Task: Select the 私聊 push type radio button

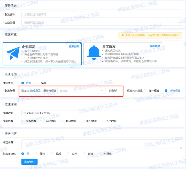Action: point(38,83)
